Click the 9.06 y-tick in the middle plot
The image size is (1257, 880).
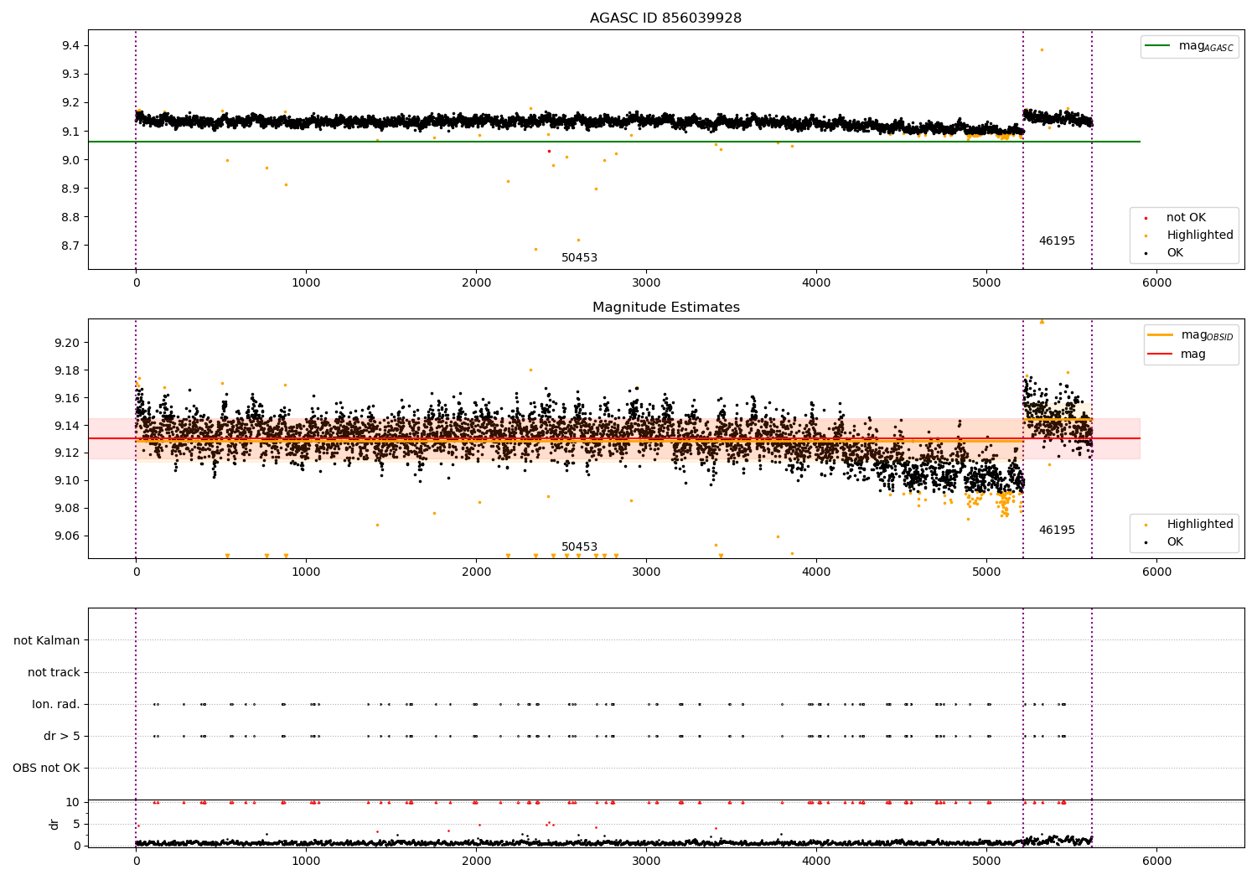pos(67,536)
